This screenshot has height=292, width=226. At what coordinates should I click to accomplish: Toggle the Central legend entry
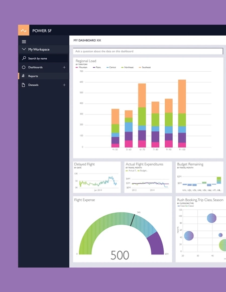click(111, 67)
